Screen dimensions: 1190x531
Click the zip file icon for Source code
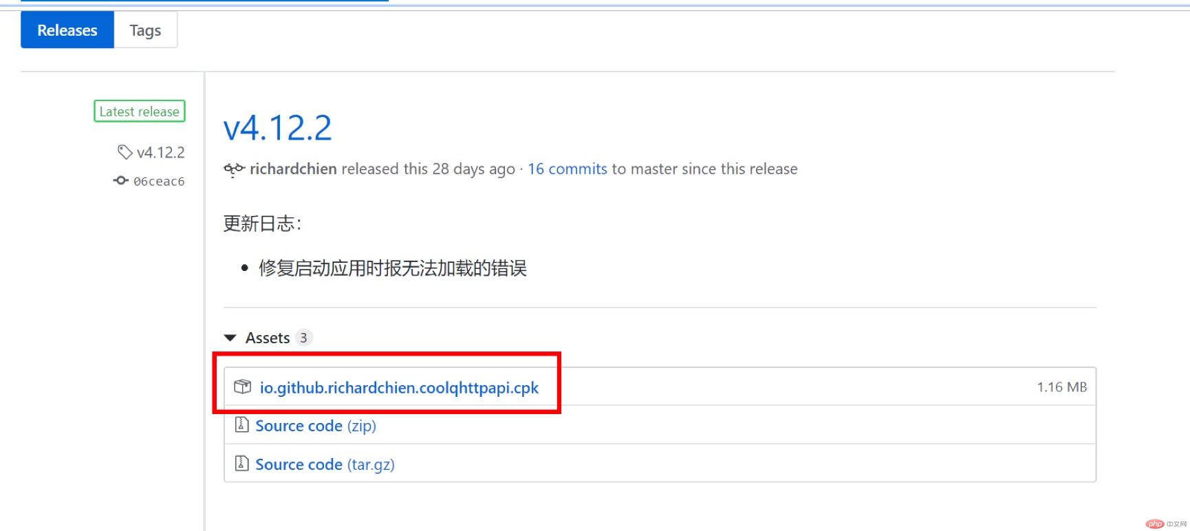[x=241, y=424]
